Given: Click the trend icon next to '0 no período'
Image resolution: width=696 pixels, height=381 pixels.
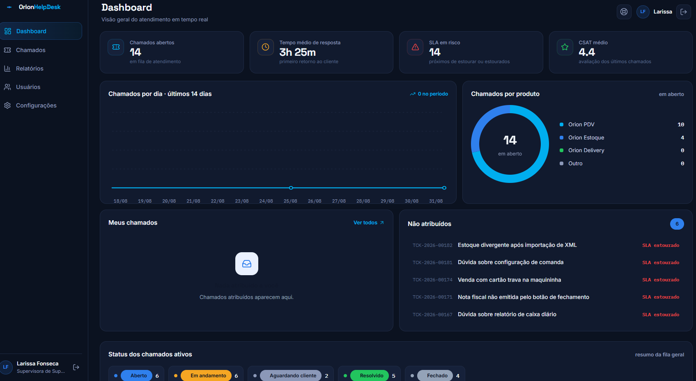Looking at the screenshot, I should tap(413, 94).
